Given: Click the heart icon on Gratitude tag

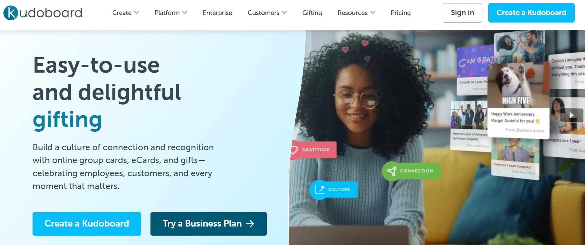Looking at the screenshot, I should tap(294, 150).
